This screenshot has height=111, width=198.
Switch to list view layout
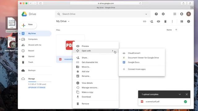pyautogui.click(x=182, y=22)
